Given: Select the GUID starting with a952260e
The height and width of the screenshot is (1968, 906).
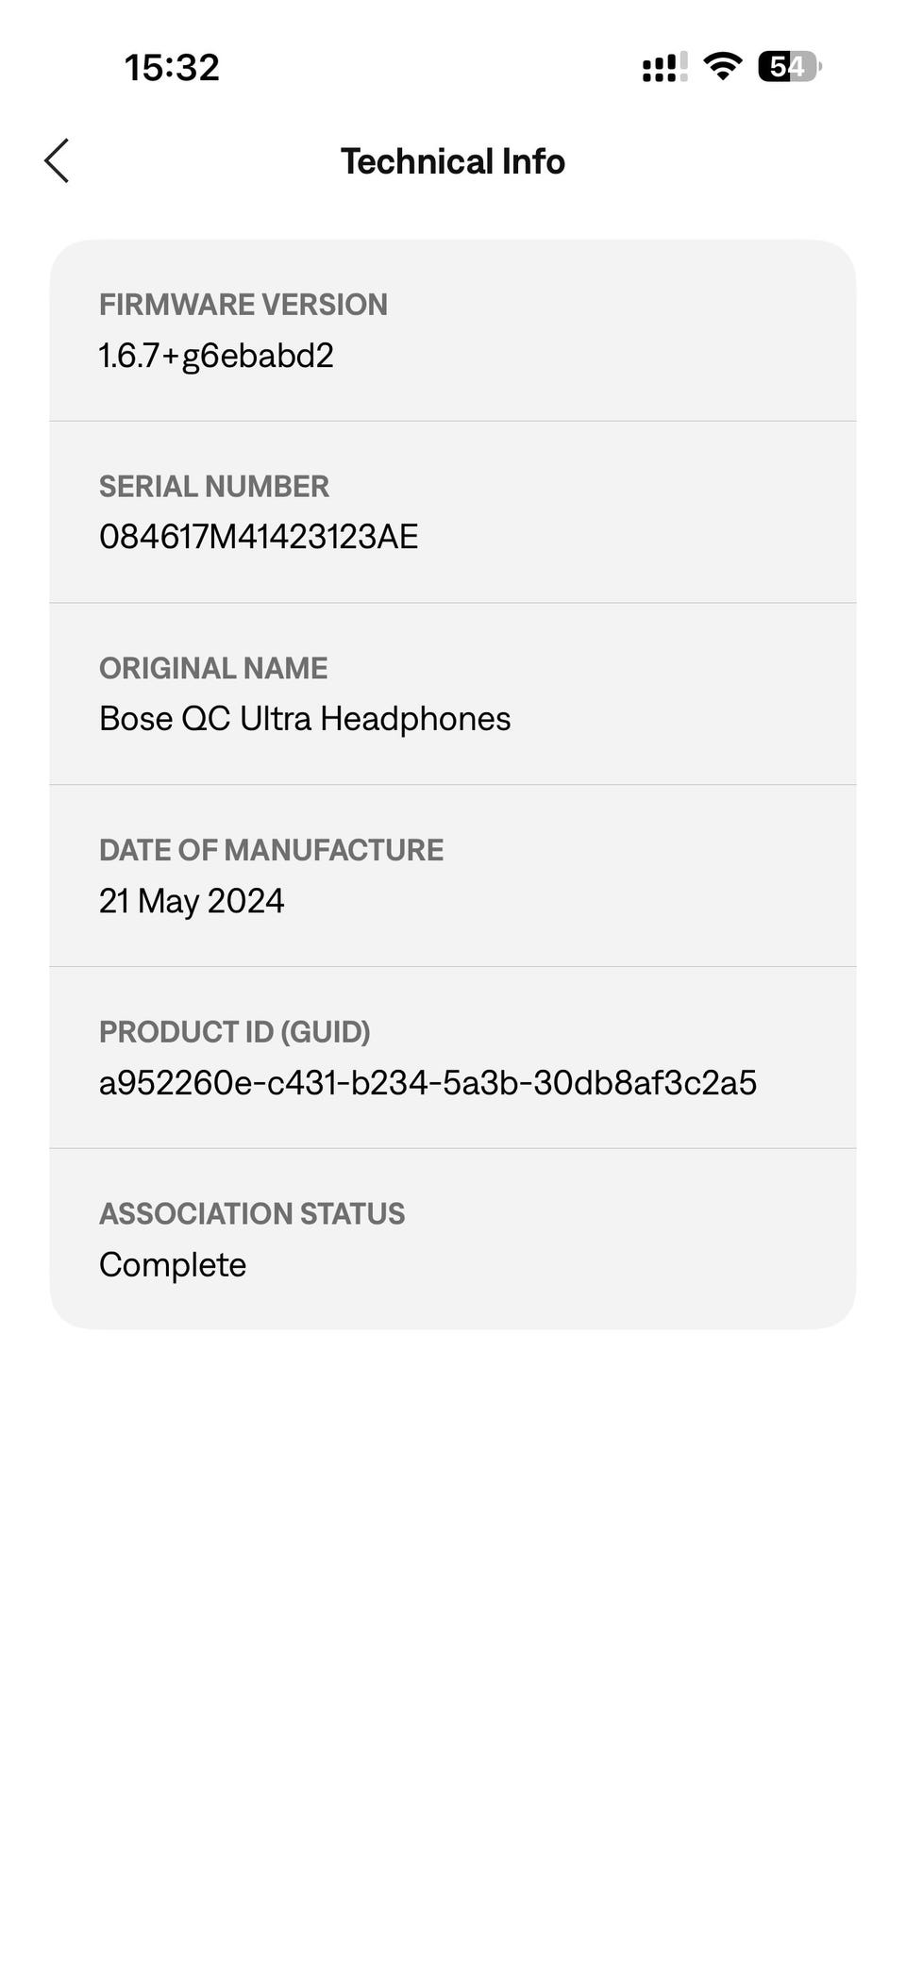Looking at the screenshot, I should point(428,1083).
